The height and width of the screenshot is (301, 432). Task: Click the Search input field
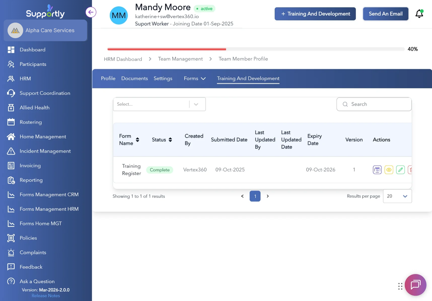(374, 104)
